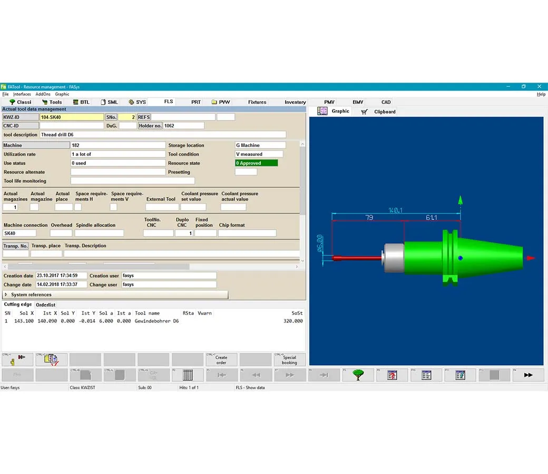Switch to the Orderlist tab
Image resolution: width=548 pixels, height=474 pixels.
click(x=45, y=305)
